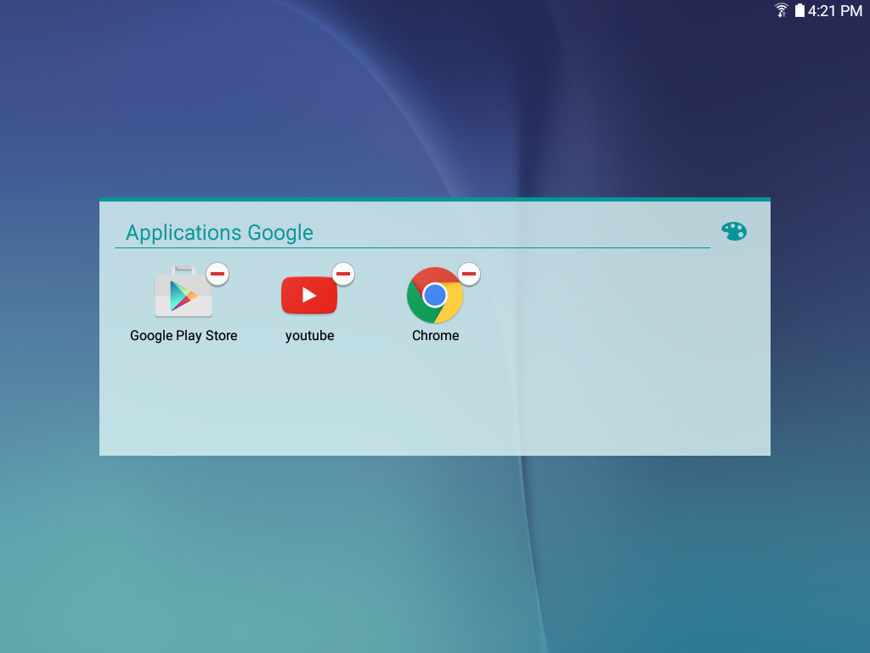Viewport: 870px width, 653px height.
Task: Remove Google Play Store with its minus badge
Action: coord(217,274)
